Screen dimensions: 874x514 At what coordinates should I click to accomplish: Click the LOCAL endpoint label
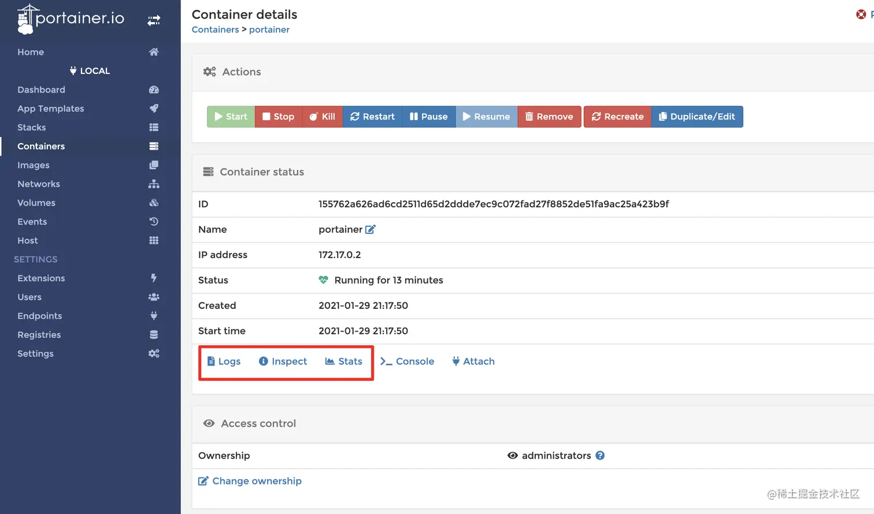tap(90, 70)
